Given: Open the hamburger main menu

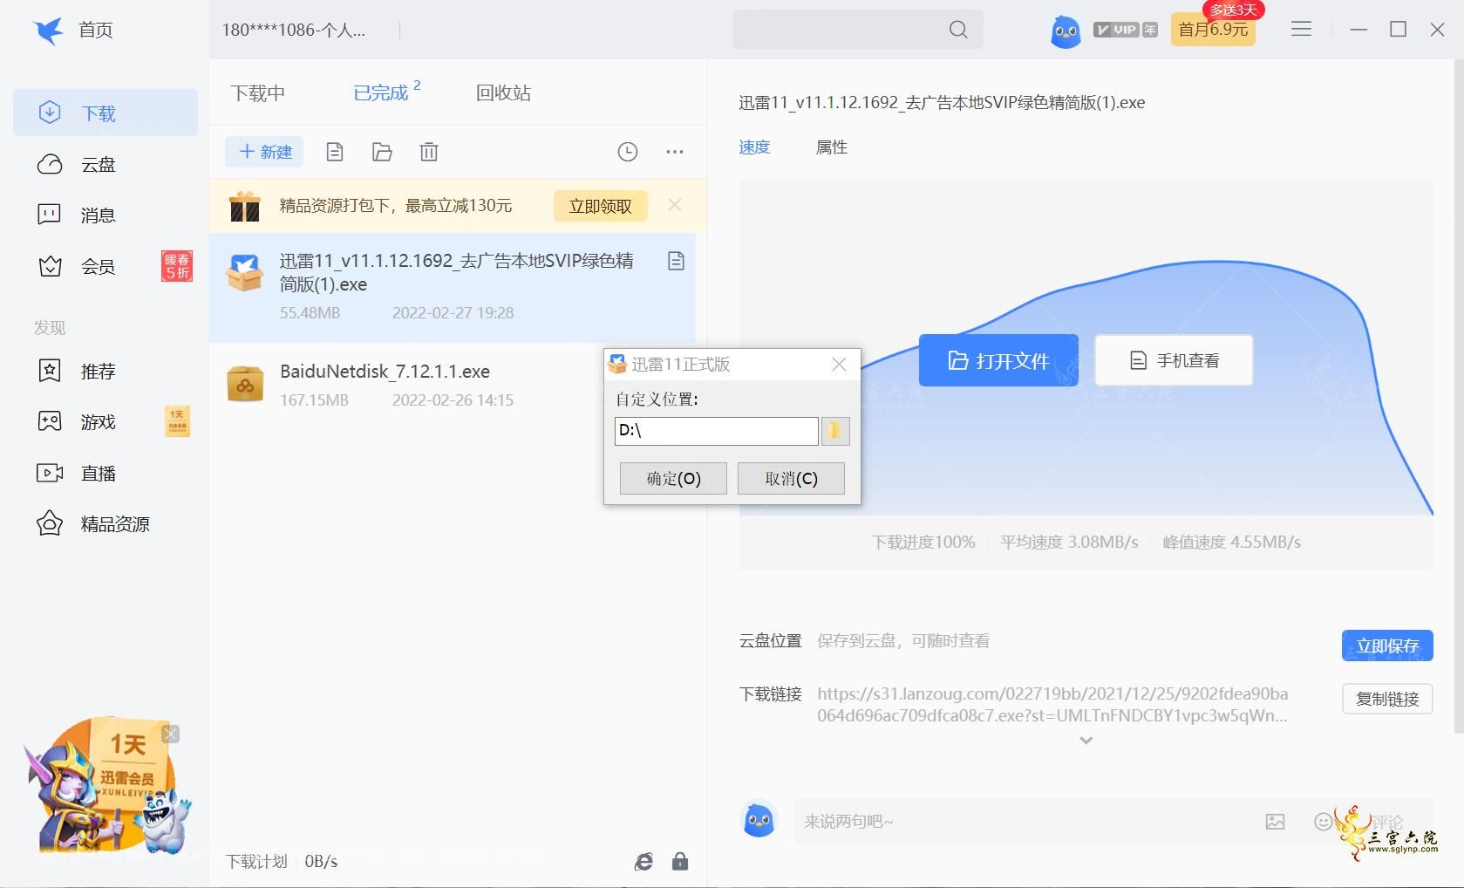Looking at the screenshot, I should pos(1301,29).
